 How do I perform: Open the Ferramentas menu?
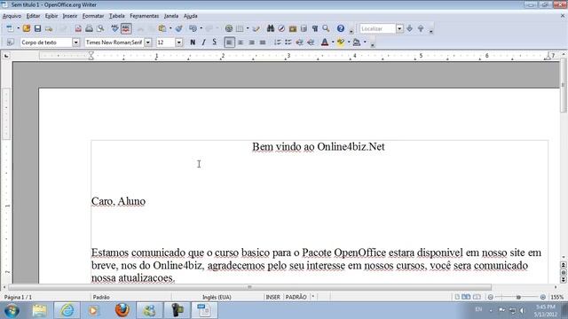coord(144,16)
